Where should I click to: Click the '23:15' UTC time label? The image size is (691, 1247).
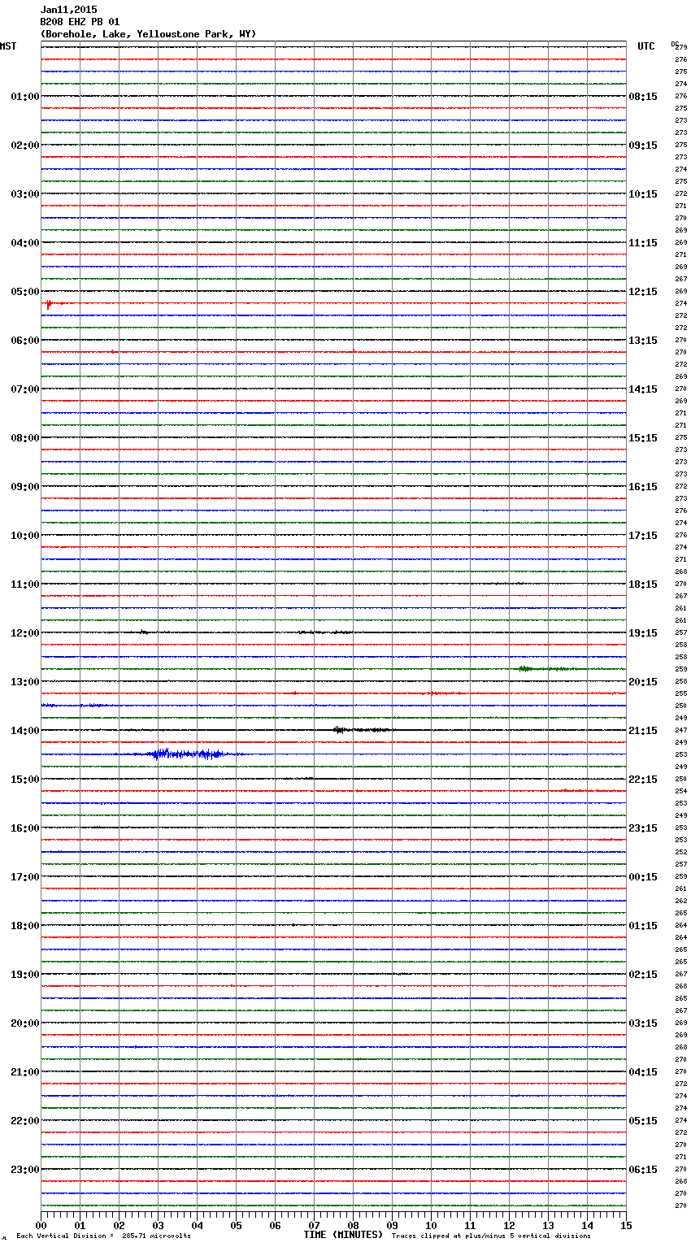[643, 828]
